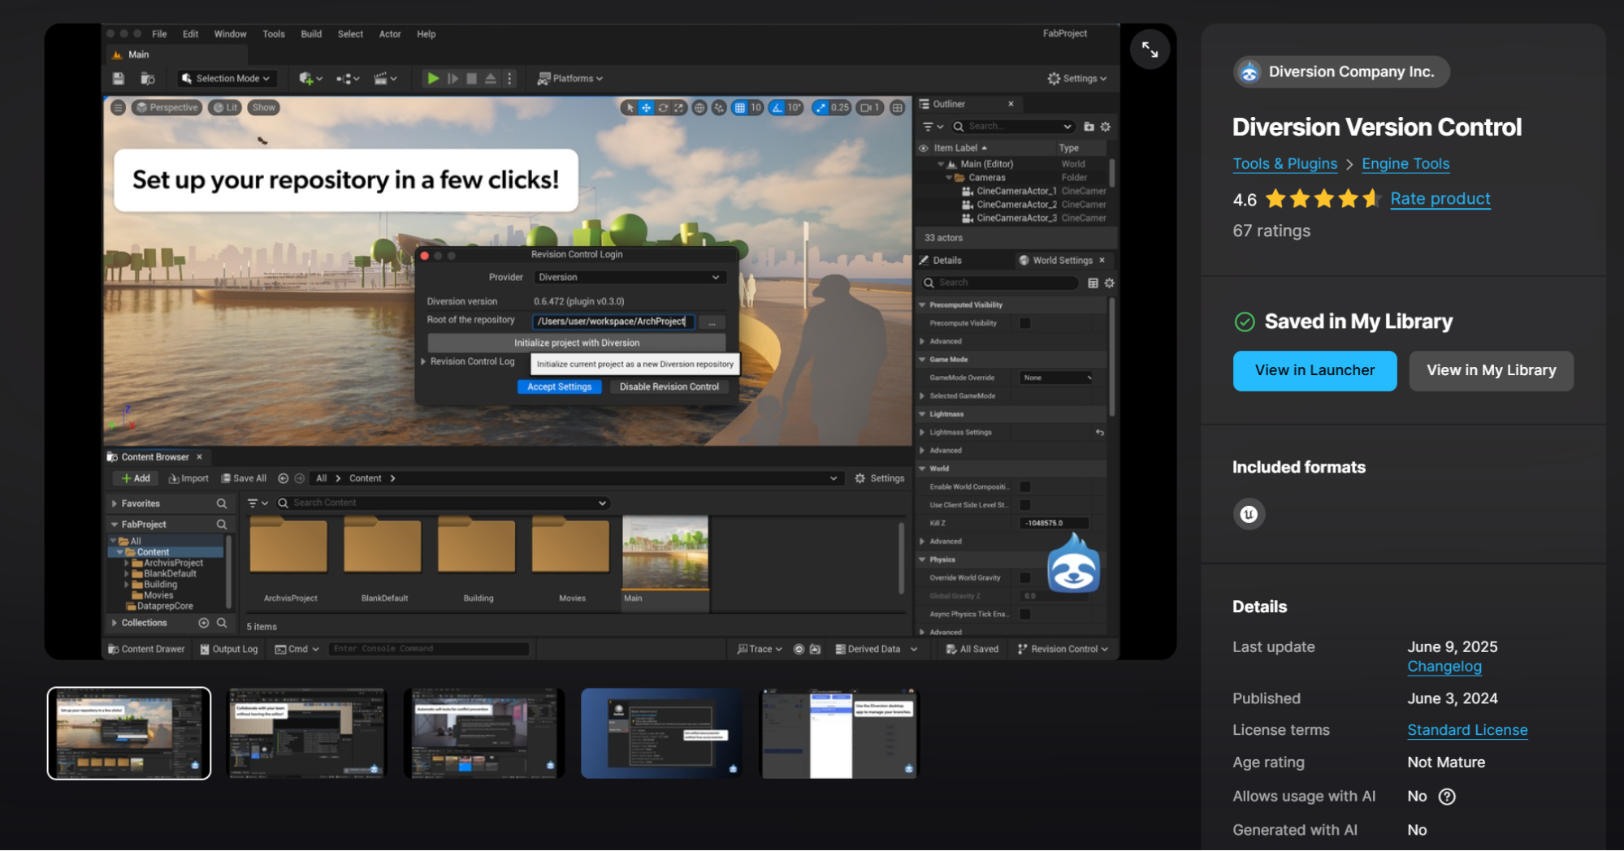Click the fourth star in rating
Image resolution: width=1624 pixels, height=851 pixels.
coord(1348,199)
